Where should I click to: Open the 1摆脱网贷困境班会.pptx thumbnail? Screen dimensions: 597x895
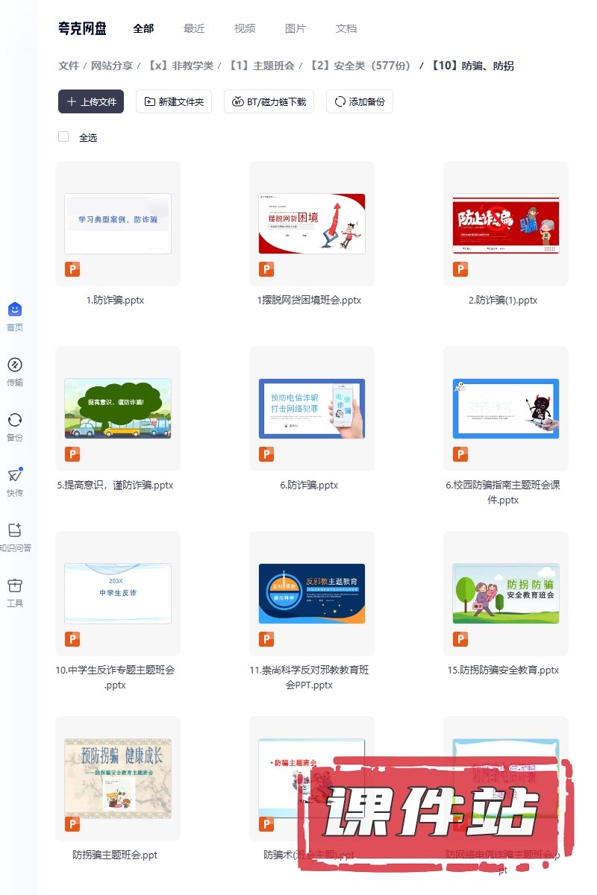[311, 223]
